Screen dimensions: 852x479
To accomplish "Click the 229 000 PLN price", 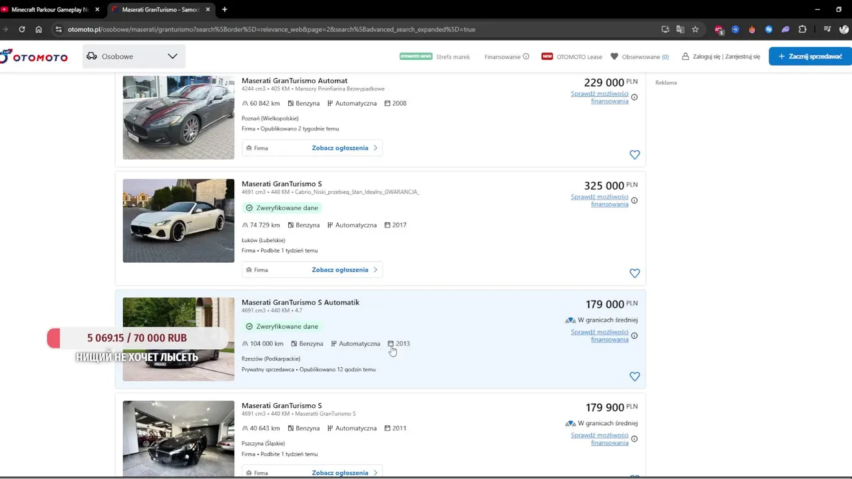I will pos(610,82).
